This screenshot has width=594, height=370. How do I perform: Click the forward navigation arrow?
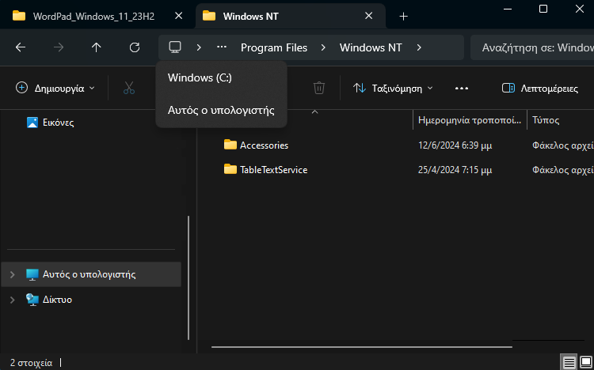click(59, 47)
